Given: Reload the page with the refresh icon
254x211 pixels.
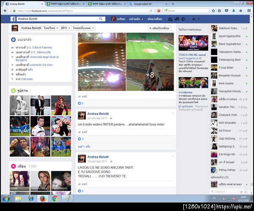Looking at the screenshot, I should tap(151, 11).
